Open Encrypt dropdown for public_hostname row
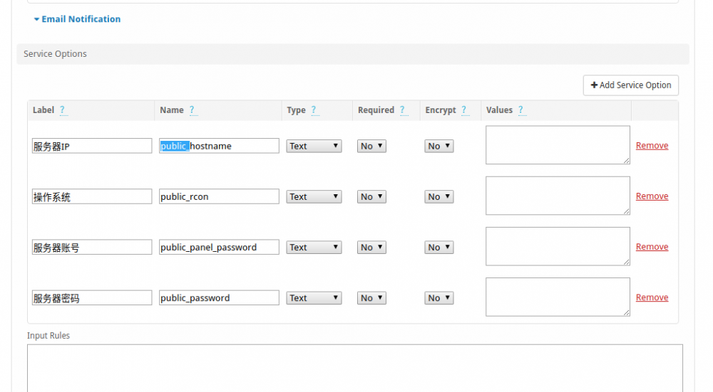Viewport: 713px width, 392px height. (438, 146)
